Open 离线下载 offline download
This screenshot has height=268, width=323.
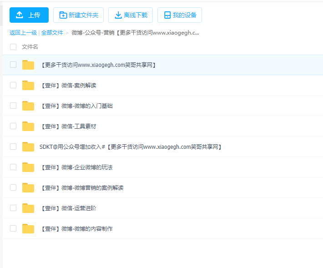click(x=131, y=15)
